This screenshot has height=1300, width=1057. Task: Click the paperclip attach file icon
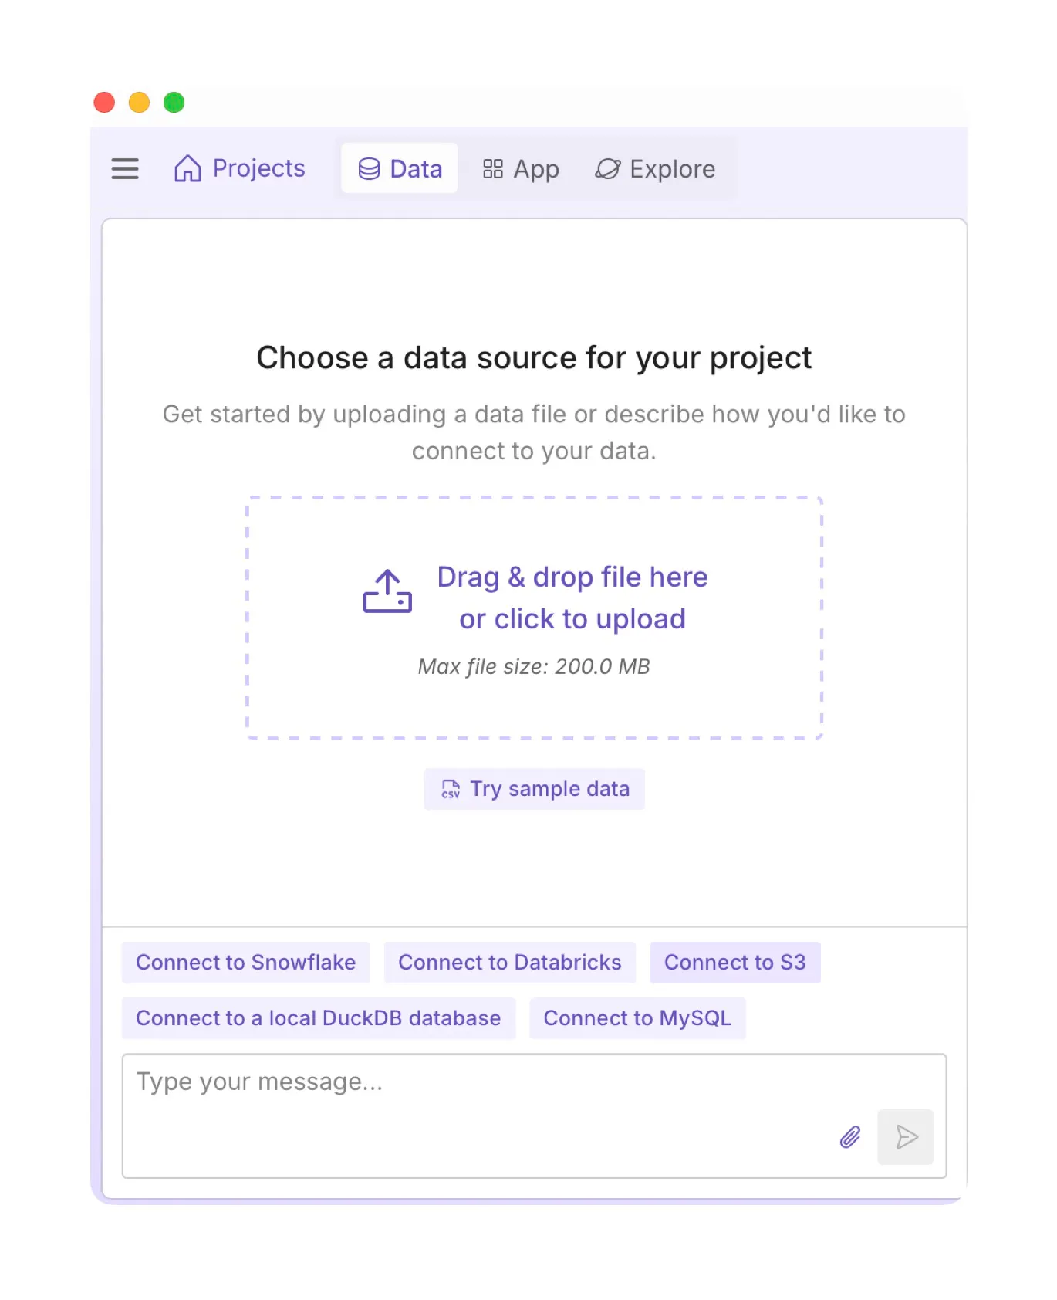850,1137
